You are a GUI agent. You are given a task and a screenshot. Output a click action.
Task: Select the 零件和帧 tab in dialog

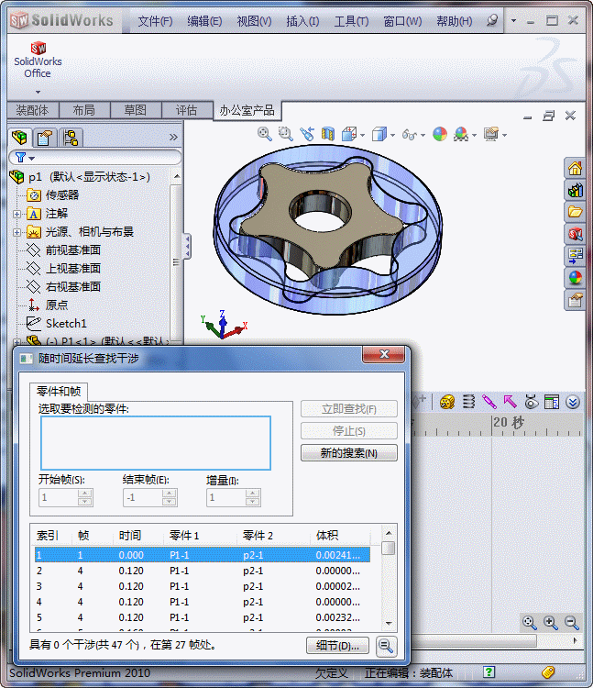(x=59, y=391)
